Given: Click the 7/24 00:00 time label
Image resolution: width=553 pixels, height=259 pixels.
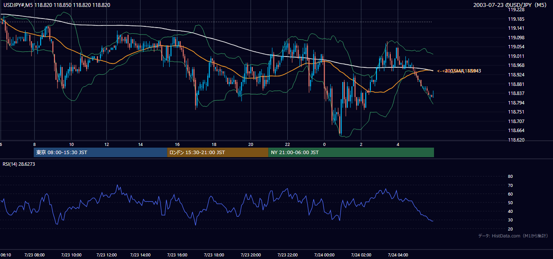Looking at the screenshot, I should (324, 255).
